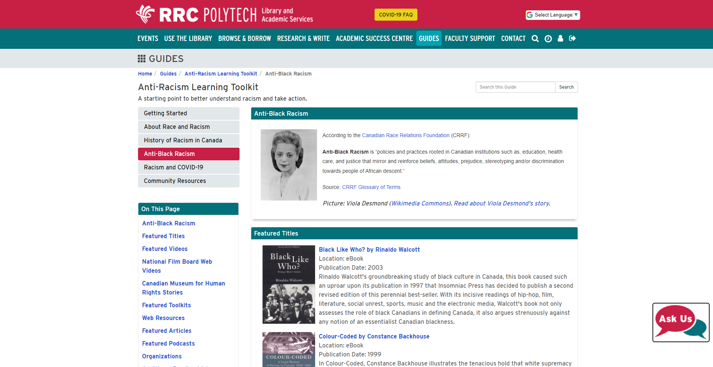Jump to Featured Titles section
Viewport: 713px width, 367px height.
pyautogui.click(x=163, y=236)
